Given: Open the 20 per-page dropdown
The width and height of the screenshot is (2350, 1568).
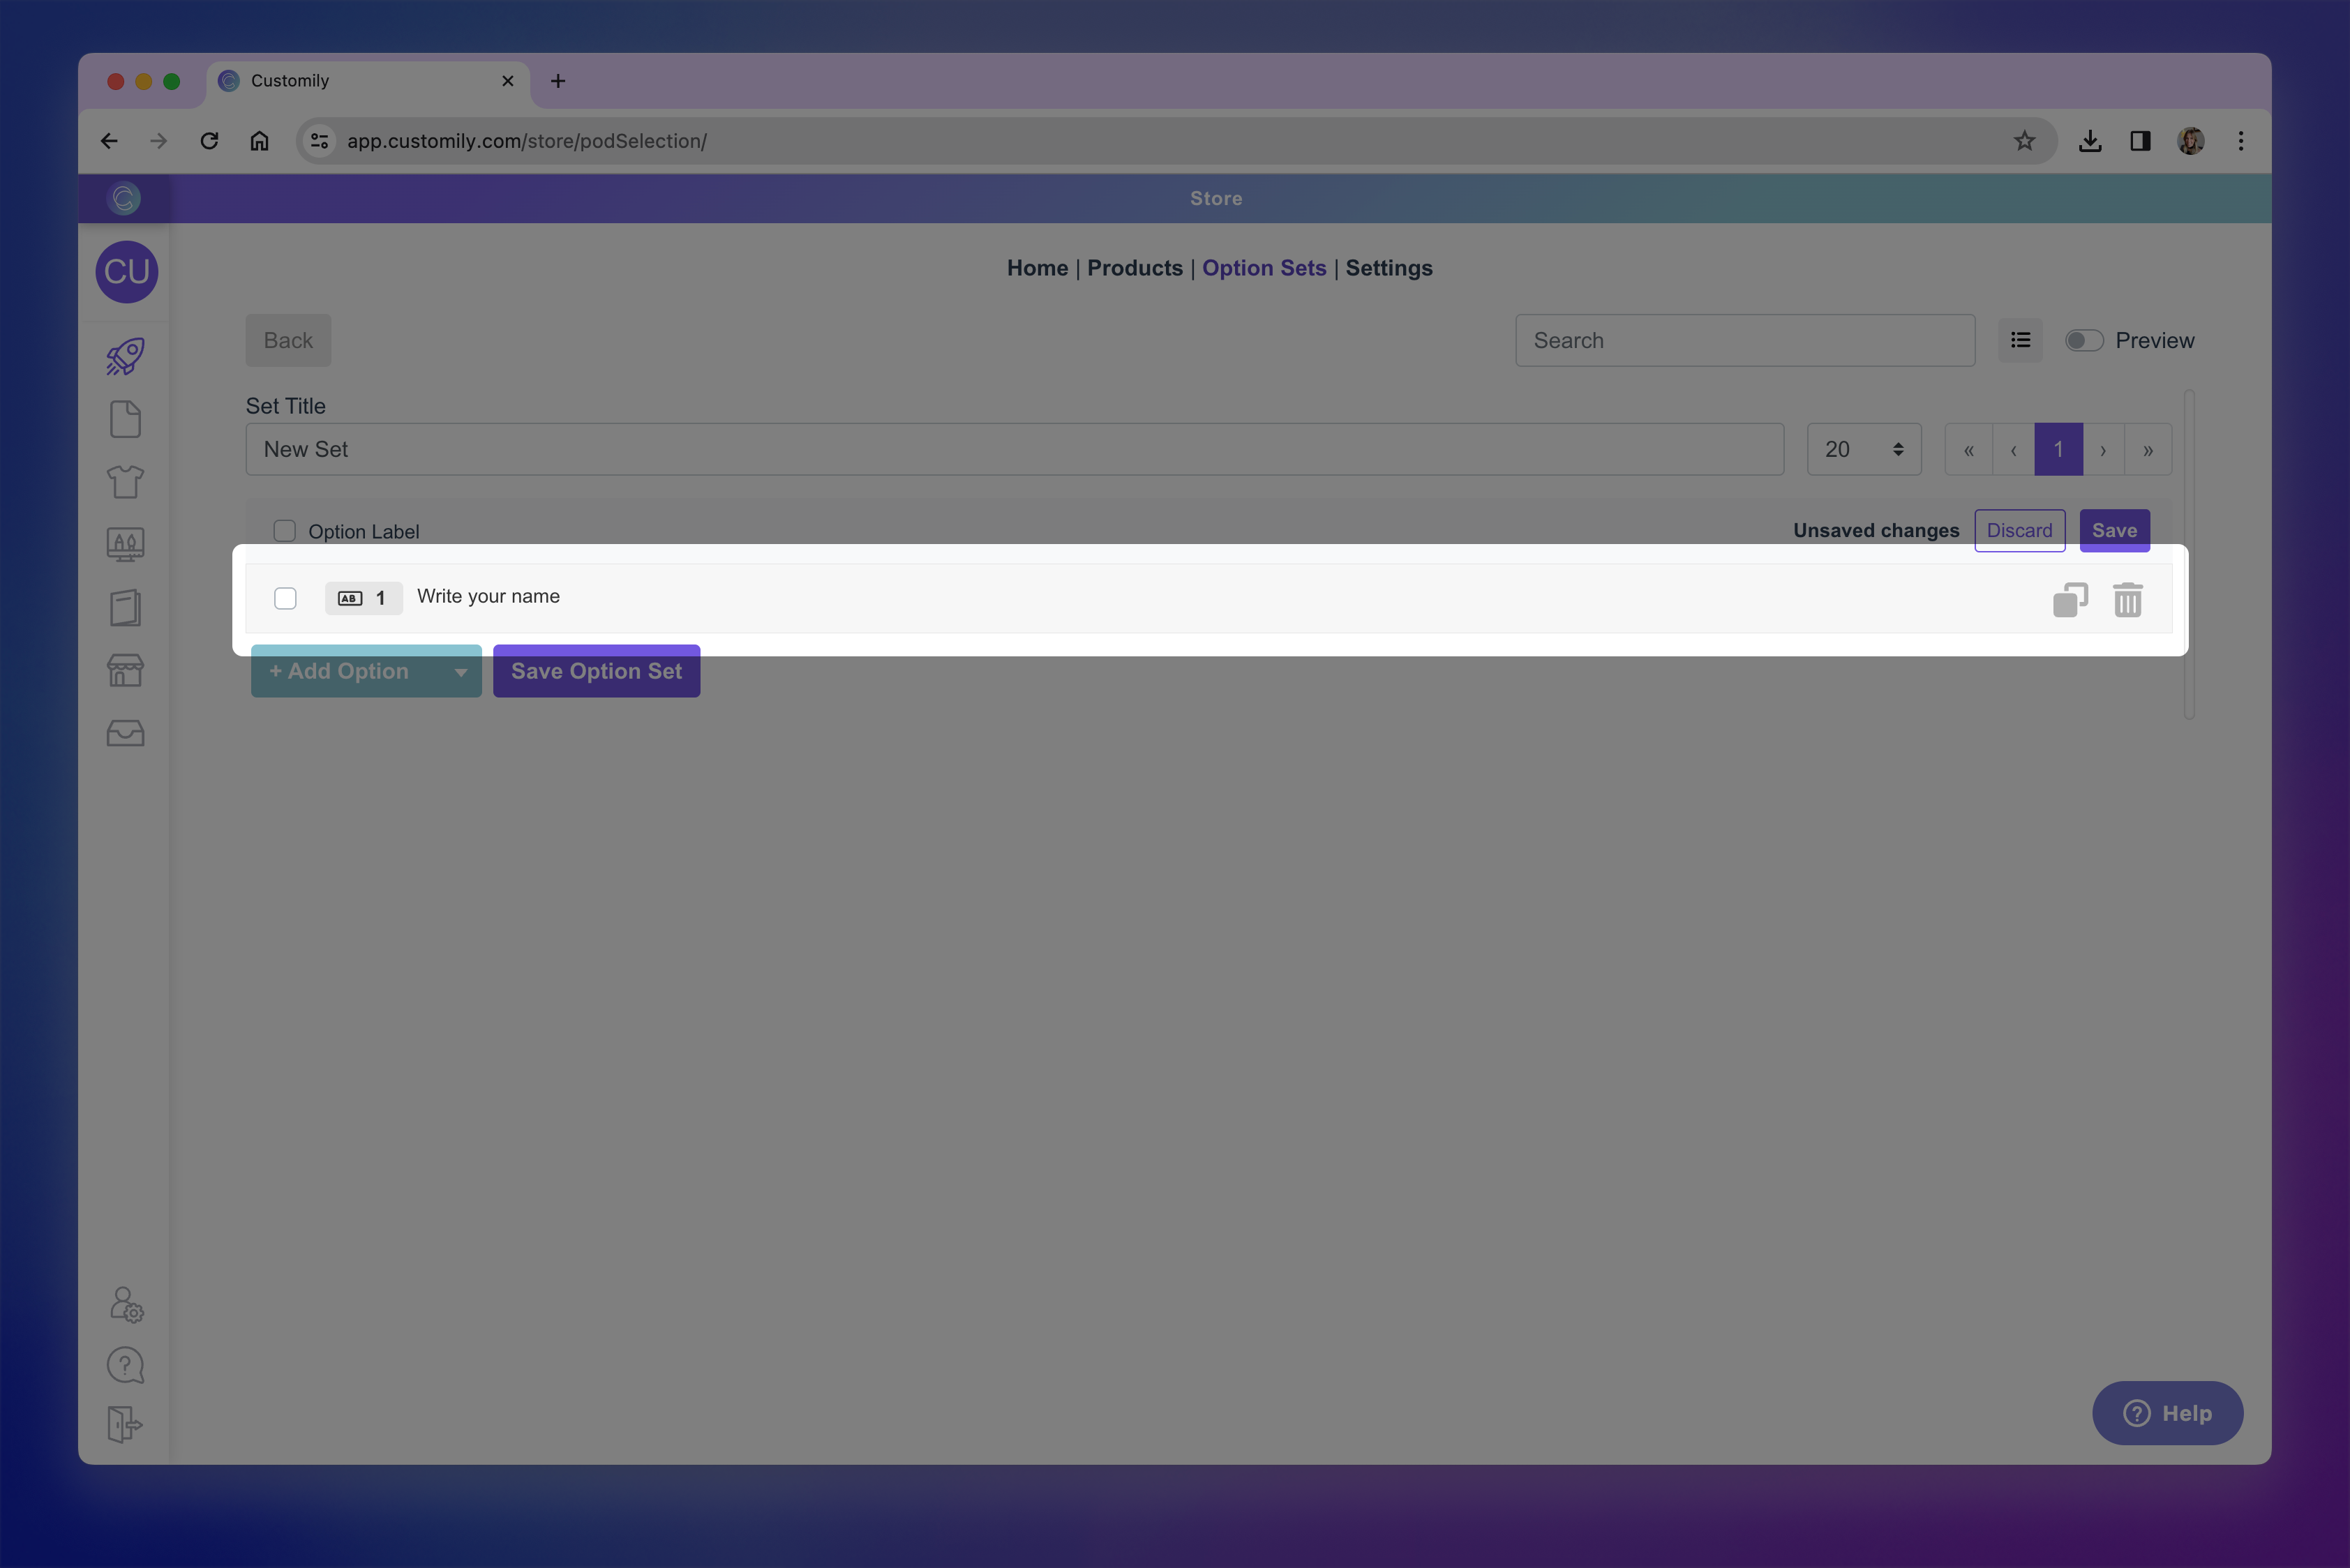Looking at the screenshot, I should click(x=1863, y=450).
